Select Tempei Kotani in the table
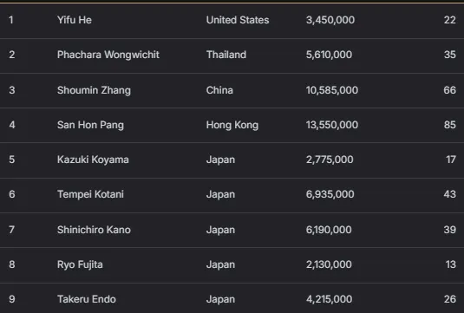 point(90,194)
